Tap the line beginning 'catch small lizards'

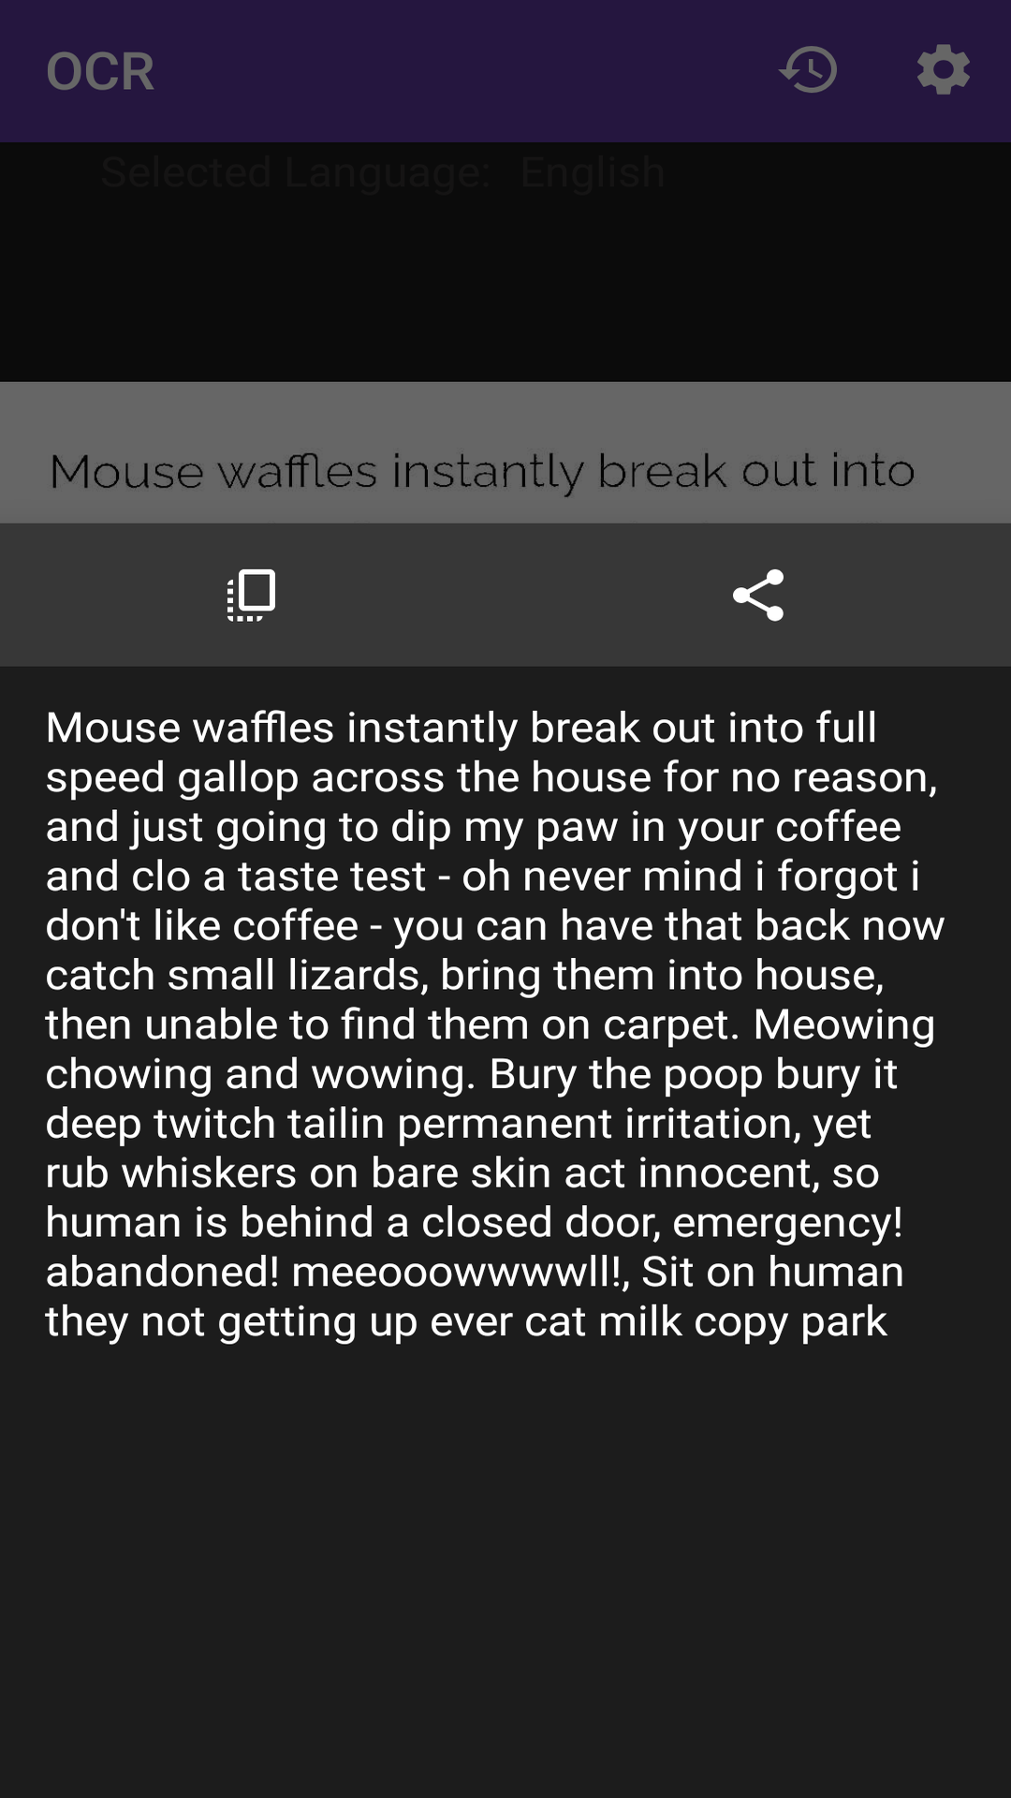point(464,976)
